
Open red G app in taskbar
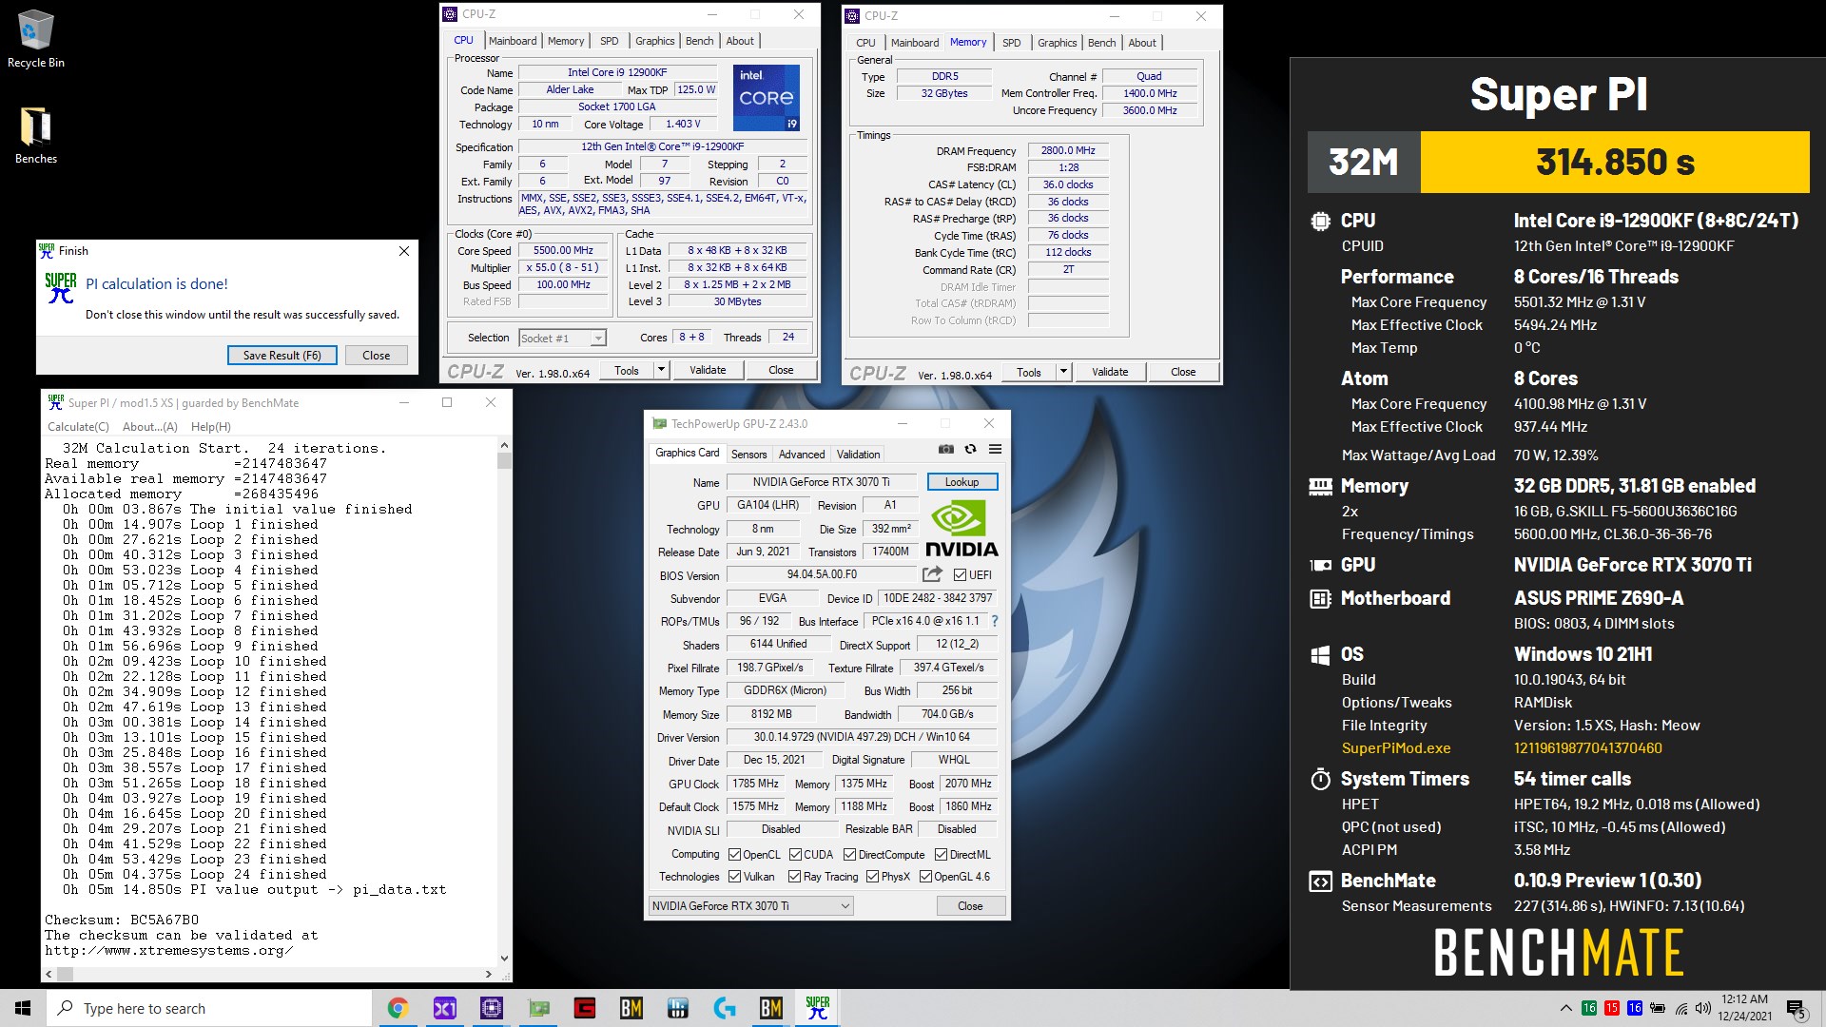585,1008
